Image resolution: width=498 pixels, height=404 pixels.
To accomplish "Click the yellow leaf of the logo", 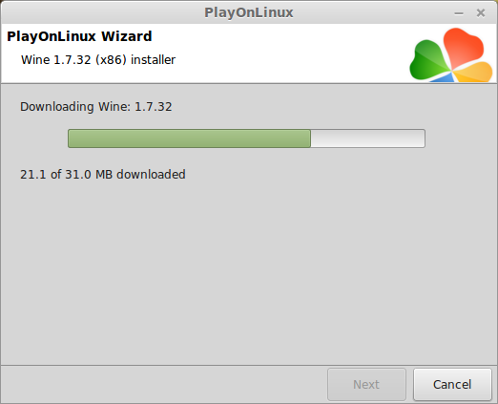I will click(x=473, y=73).
